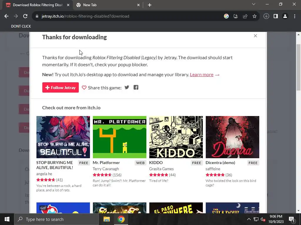Open the DONT CLICK bookmark
The width and height of the screenshot is (301, 225).
tap(21, 26)
